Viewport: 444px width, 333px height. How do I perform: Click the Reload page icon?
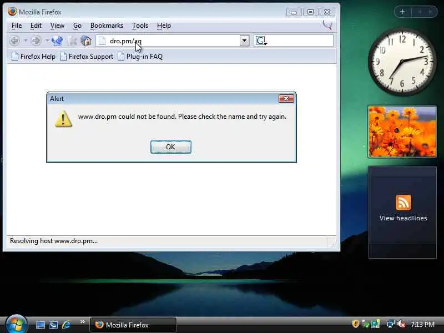pyautogui.click(x=57, y=41)
